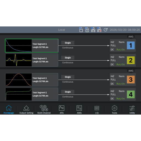Expand the AWG tag above channel 3
This screenshot has height=141, width=141.
[x=131, y=71]
